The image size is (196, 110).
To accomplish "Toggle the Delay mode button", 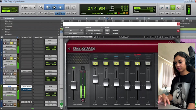I will tap(137, 64).
